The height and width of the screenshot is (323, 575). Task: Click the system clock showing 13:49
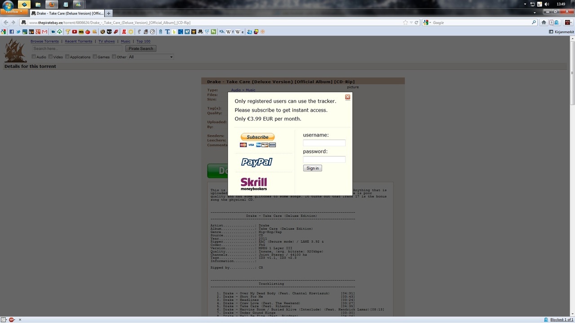pos(561,4)
